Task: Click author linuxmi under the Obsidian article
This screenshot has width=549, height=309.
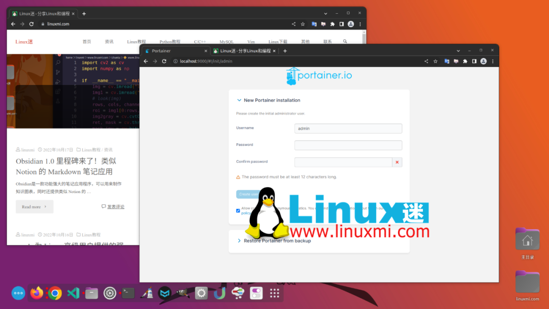Action: 27,150
